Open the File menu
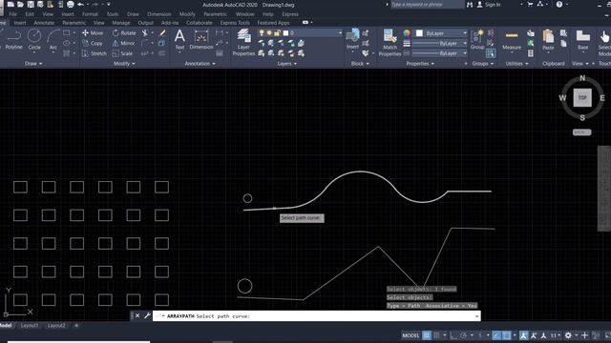The width and height of the screenshot is (611, 343). (12, 14)
